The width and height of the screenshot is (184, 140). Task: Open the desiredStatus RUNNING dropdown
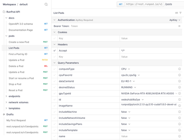coord(128,87)
